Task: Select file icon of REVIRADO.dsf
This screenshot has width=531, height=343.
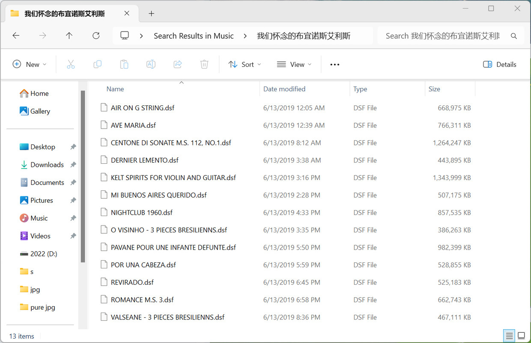Action: click(x=104, y=282)
